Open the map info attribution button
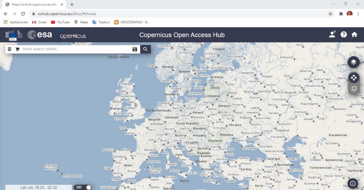 (x=353, y=183)
